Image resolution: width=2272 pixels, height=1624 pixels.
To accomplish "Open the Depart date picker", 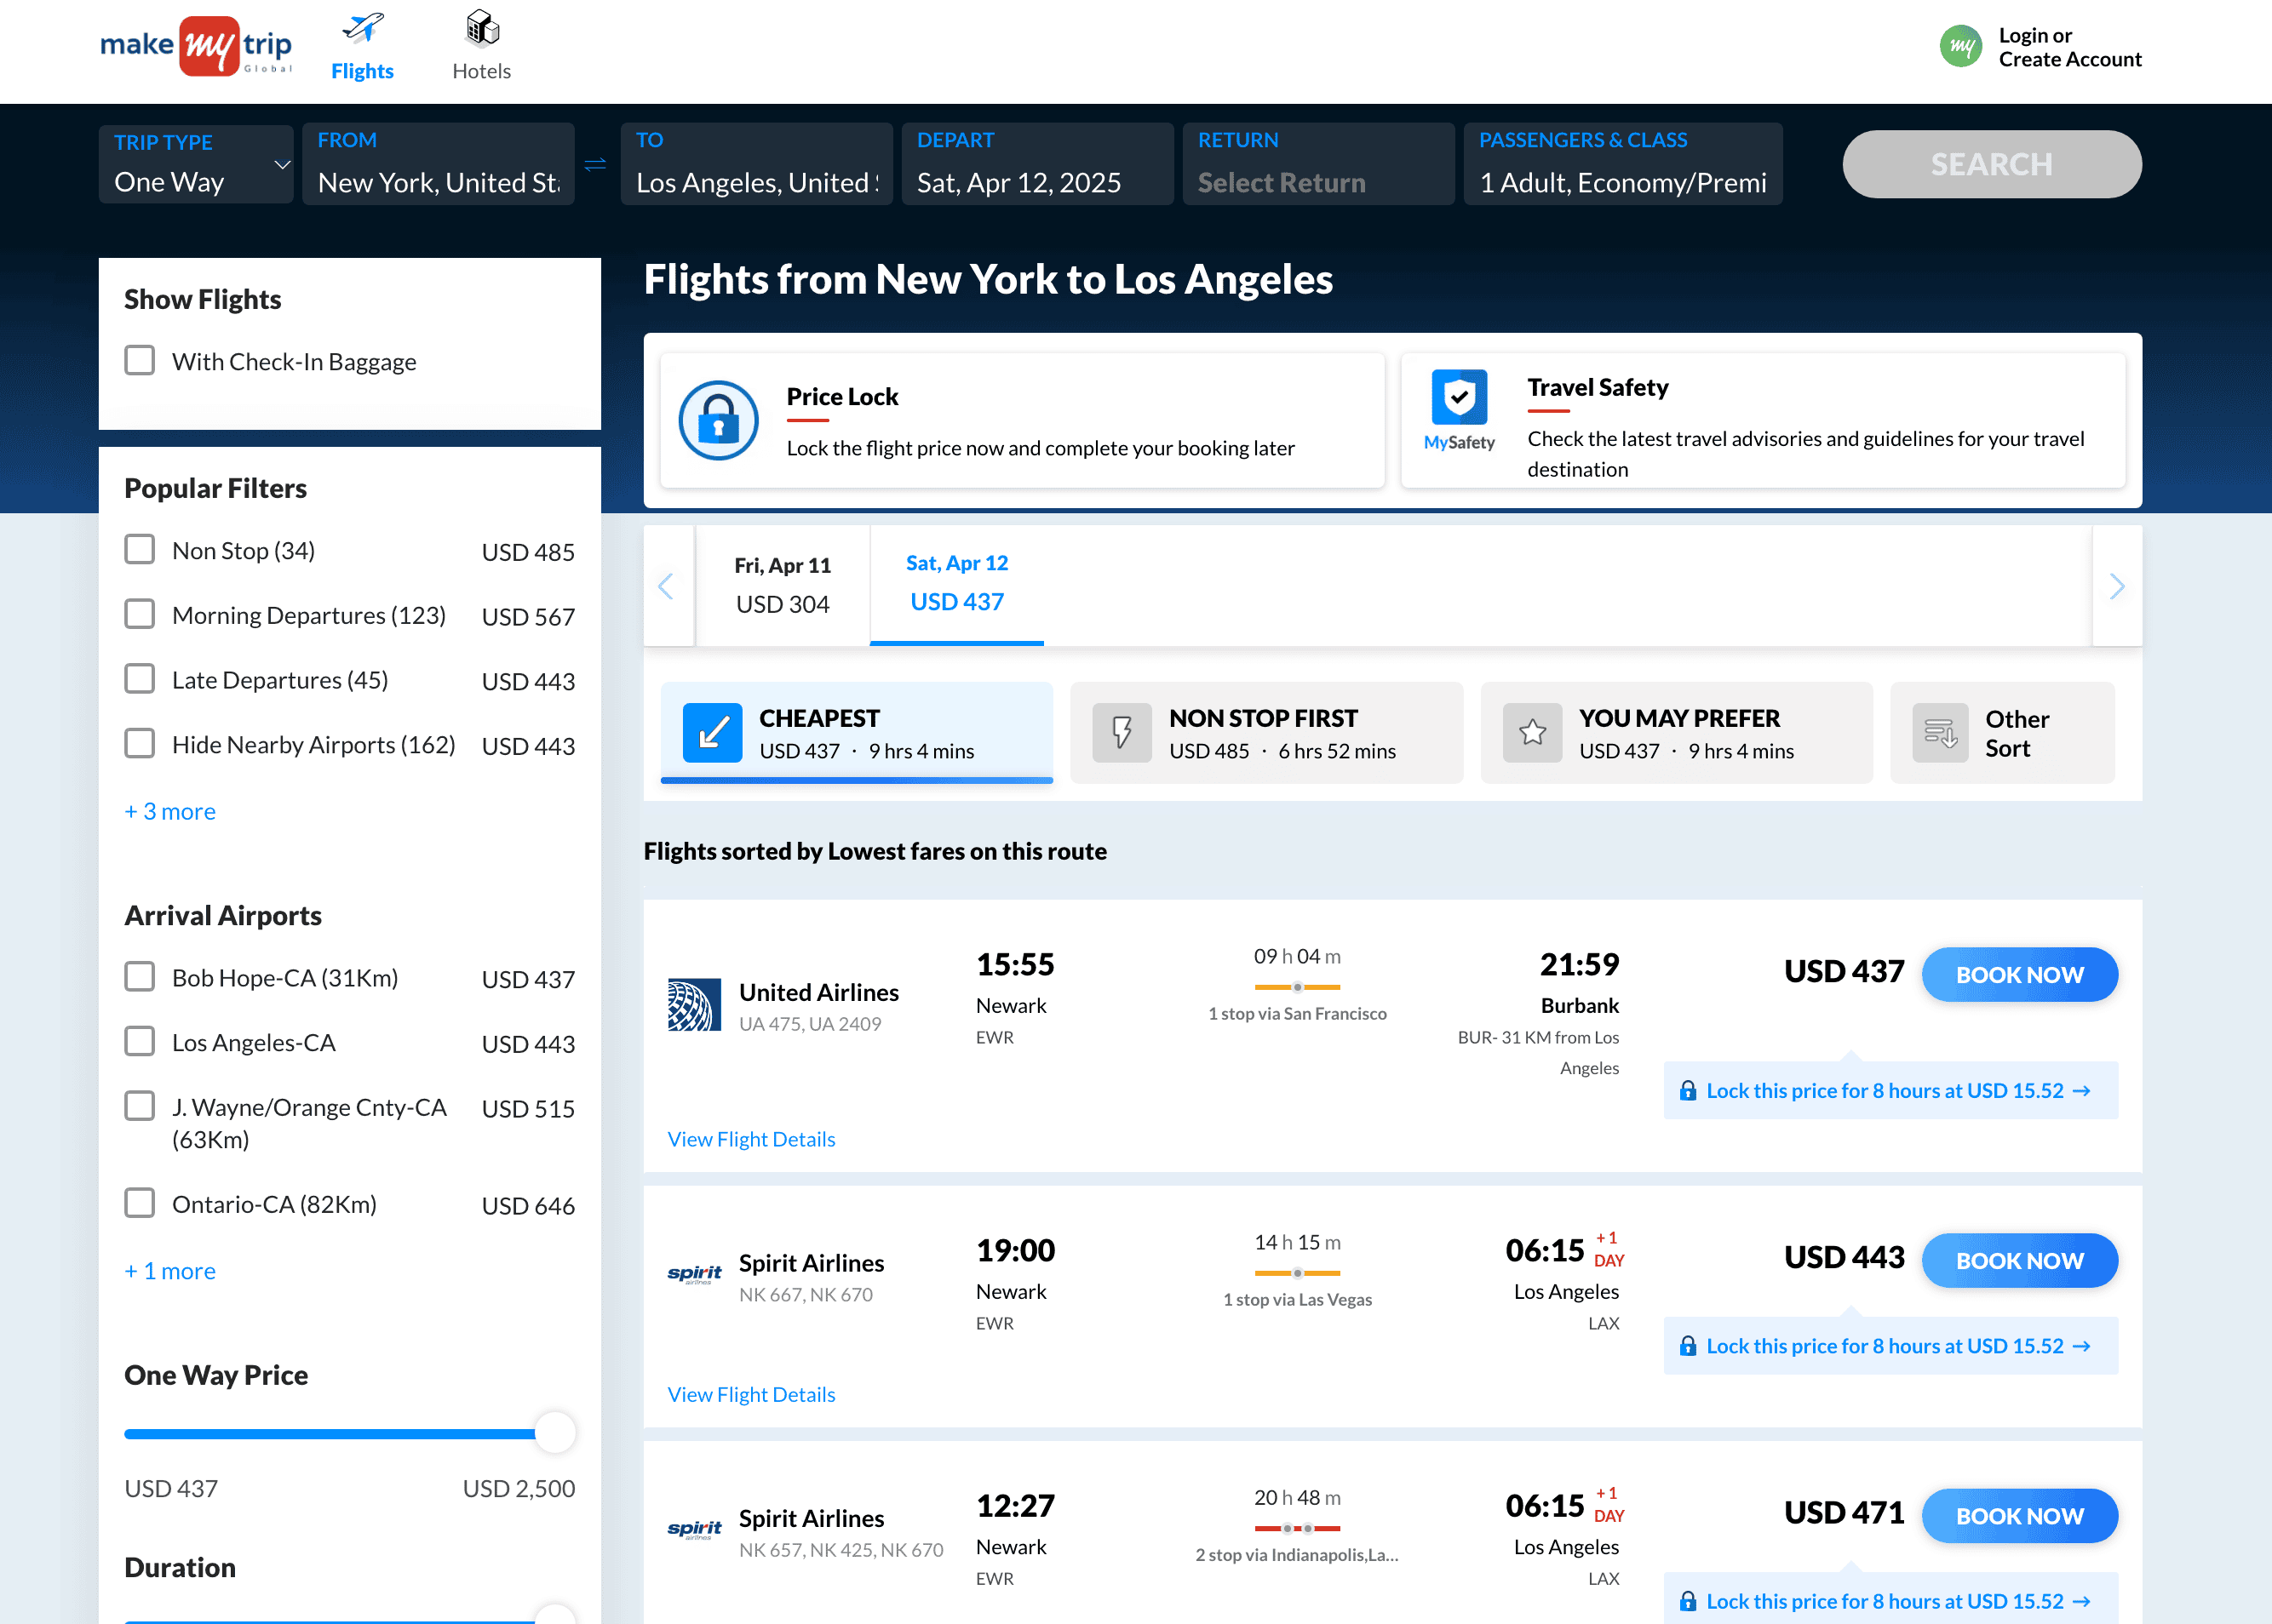I will pos(1037,164).
